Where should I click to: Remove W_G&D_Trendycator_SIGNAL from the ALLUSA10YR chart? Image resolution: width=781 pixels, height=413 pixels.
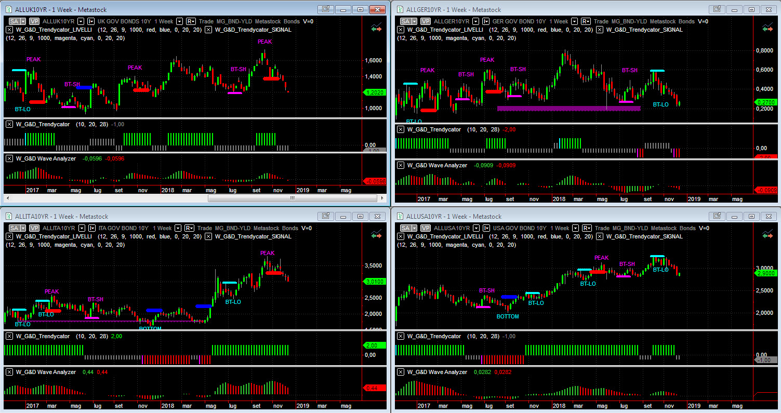[599, 236]
